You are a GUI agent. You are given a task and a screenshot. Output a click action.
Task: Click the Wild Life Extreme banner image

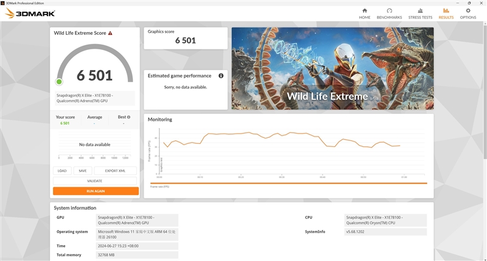[332, 68]
